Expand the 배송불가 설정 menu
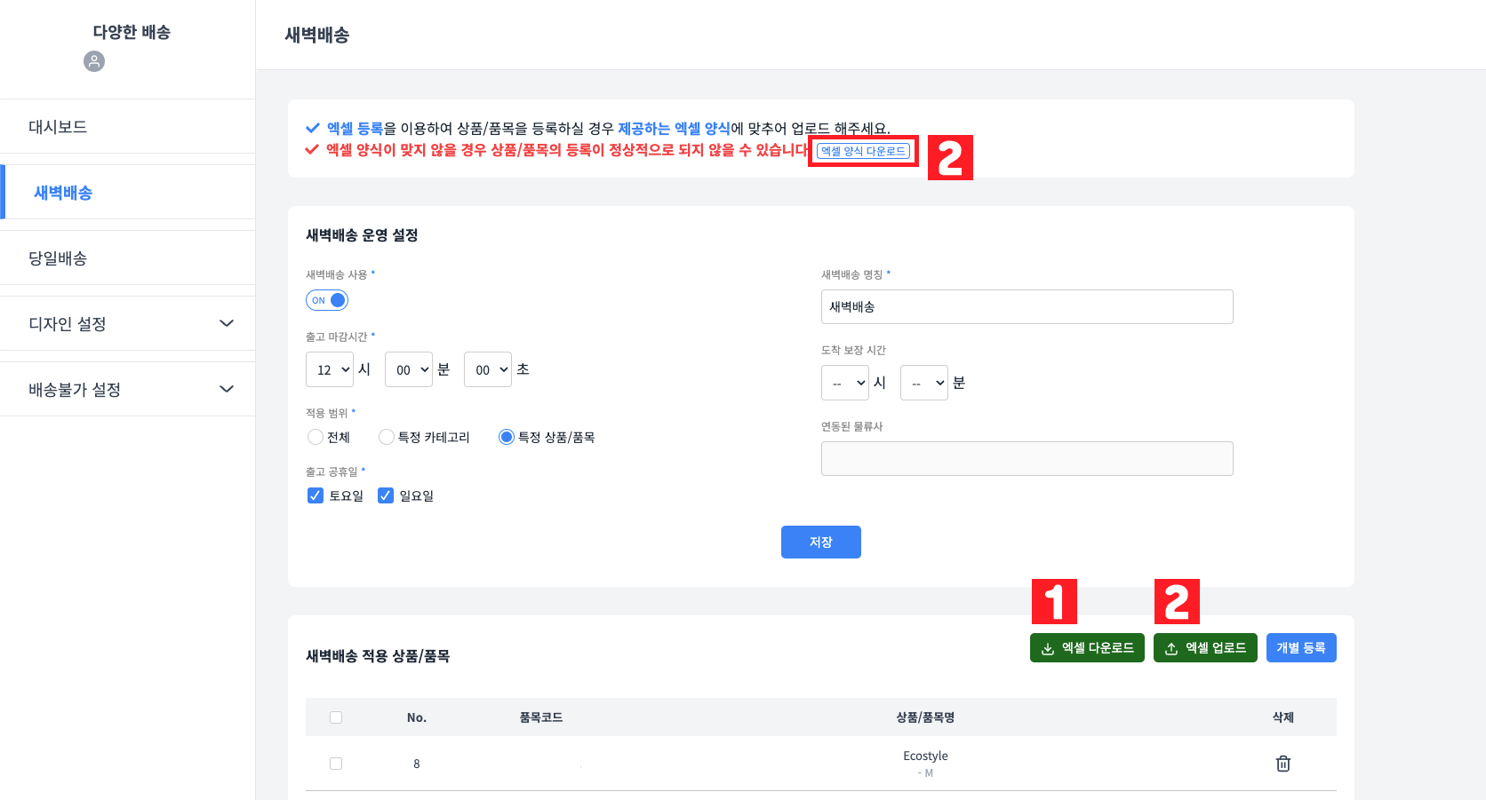Screen dimensions: 1486x800 pos(127,389)
